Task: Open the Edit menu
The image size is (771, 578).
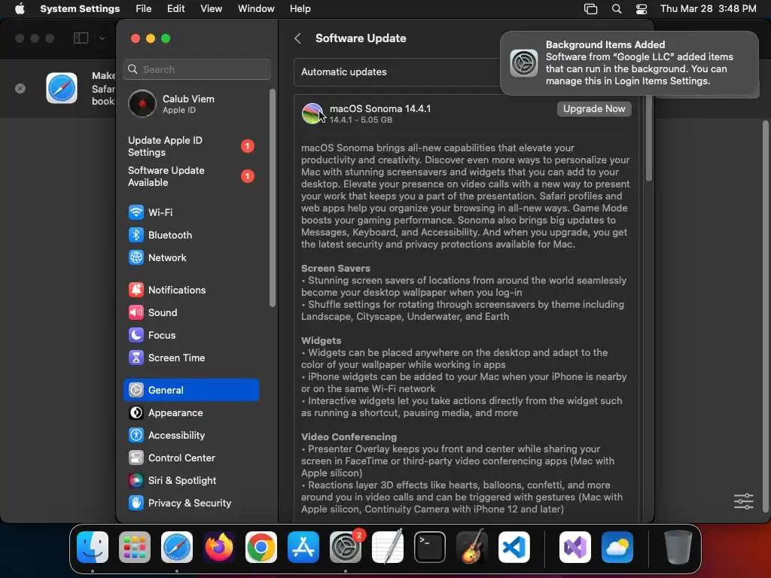Action: click(175, 9)
